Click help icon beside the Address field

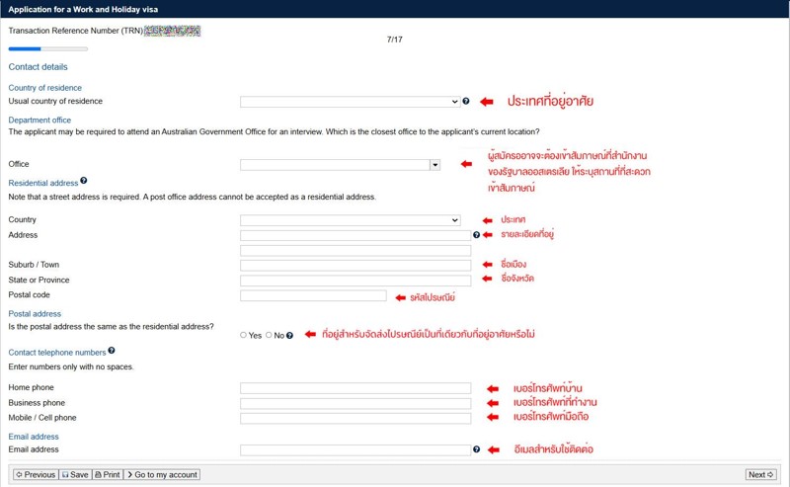(476, 235)
